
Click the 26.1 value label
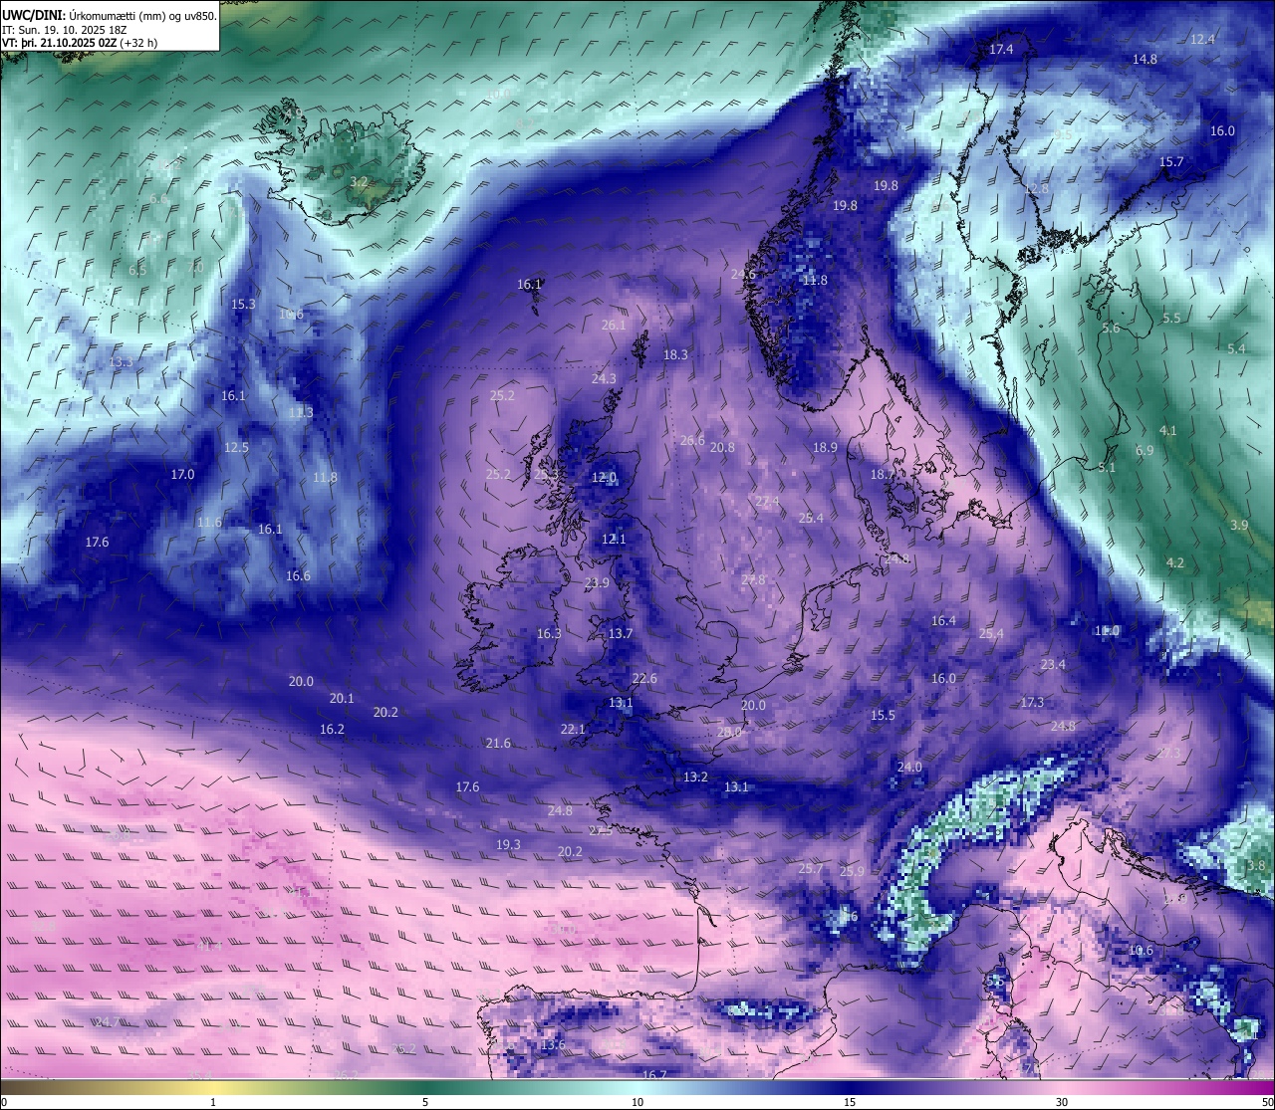tap(615, 326)
